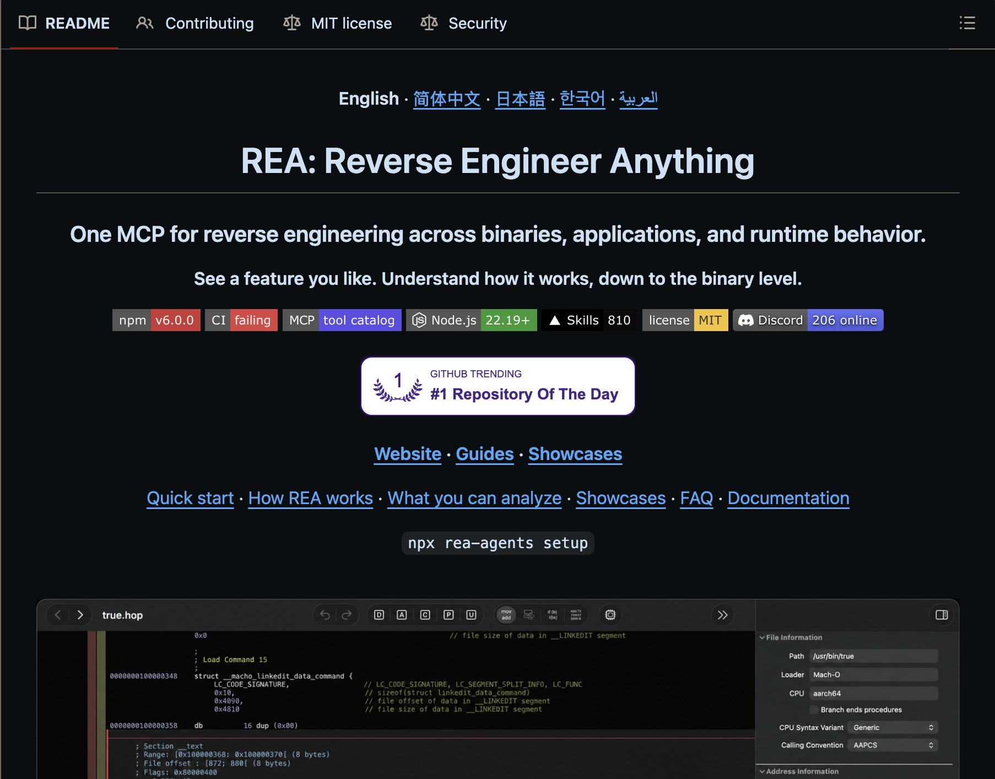Image resolution: width=995 pixels, height=779 pixels.
Task: Switch to the control flow graph view
Action: click(529, 615)
